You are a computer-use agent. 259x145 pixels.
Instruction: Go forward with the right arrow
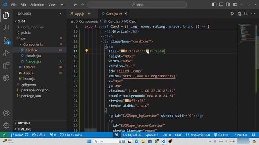pyautogui.click(x=82, y=5)
